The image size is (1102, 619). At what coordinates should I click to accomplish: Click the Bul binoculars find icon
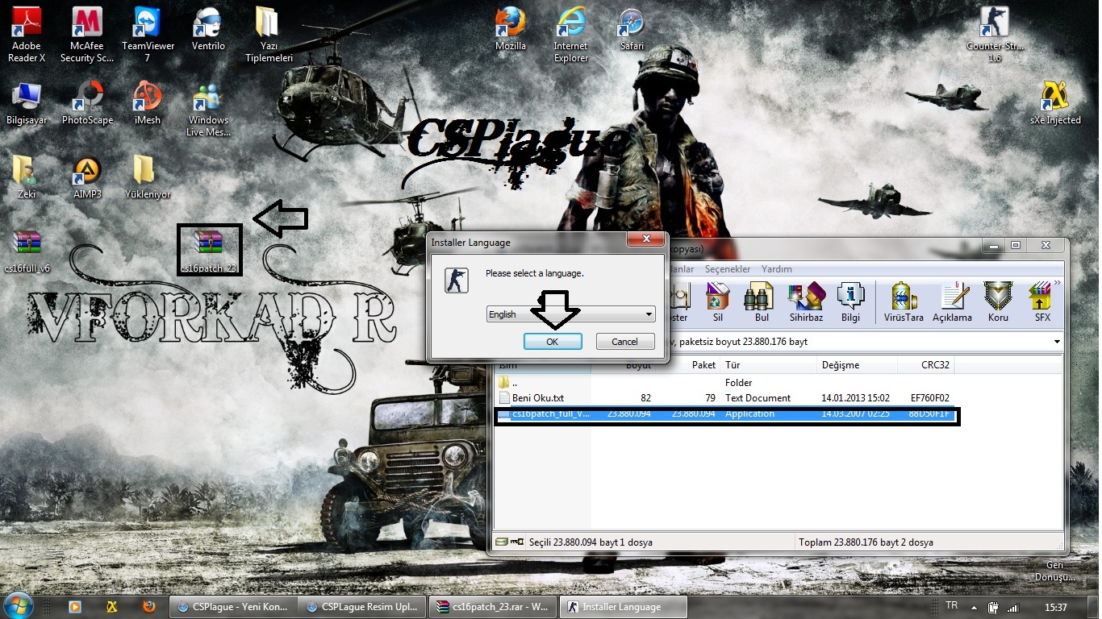coord(762,302)
